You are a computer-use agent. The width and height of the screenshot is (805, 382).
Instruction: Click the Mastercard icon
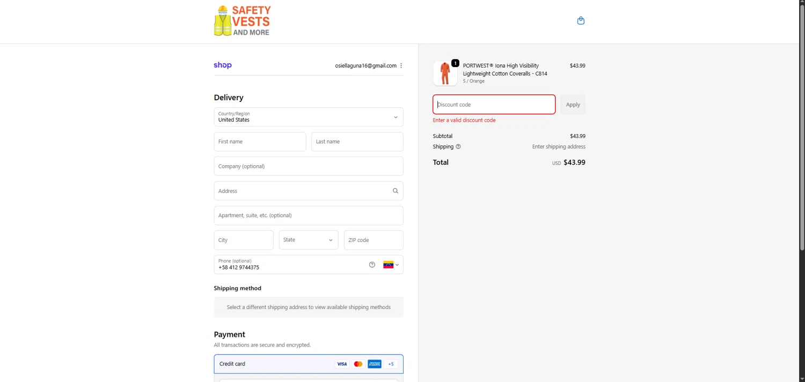[358, 364]
